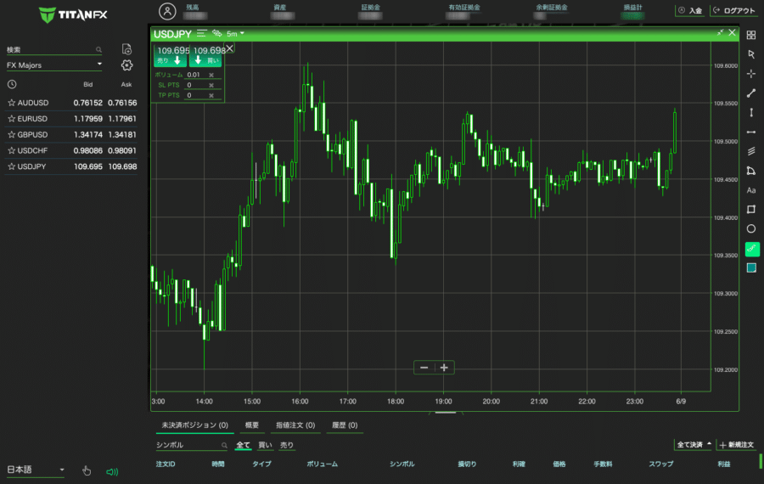Select the rectangle drawing tool
The image size is (764, 484).
[x=751, y=210]
